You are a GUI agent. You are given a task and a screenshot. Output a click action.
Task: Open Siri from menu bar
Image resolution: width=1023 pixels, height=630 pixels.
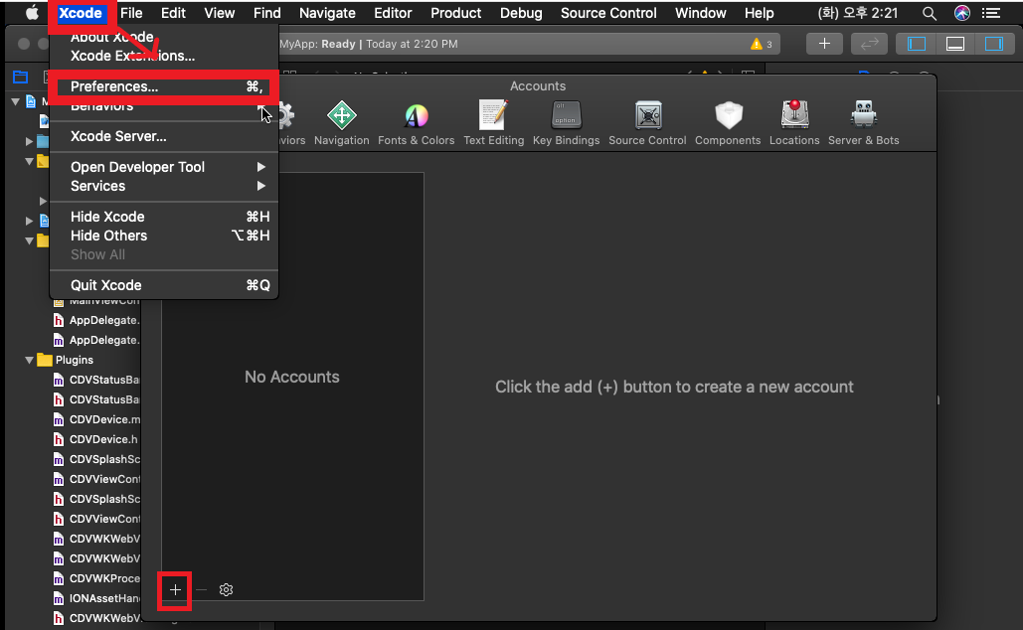point(961,13)
